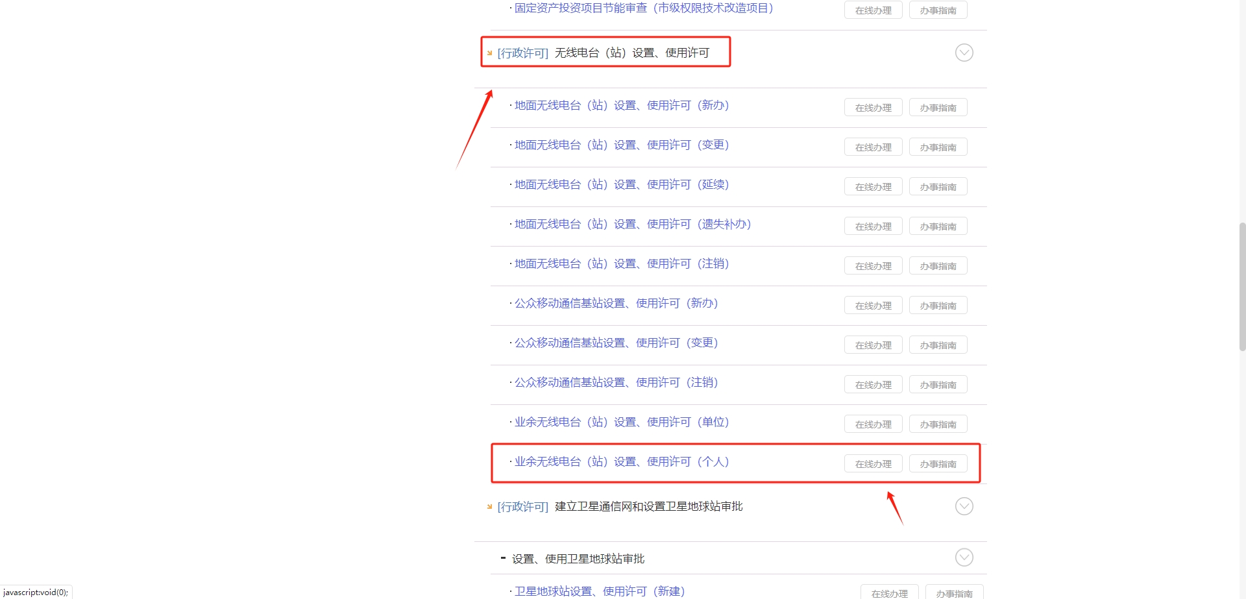Click 在线办理 for 固定资产投资项目节能审查
Image resolution: width=1246 pixels, height=599 pixels.
(873, 10)
